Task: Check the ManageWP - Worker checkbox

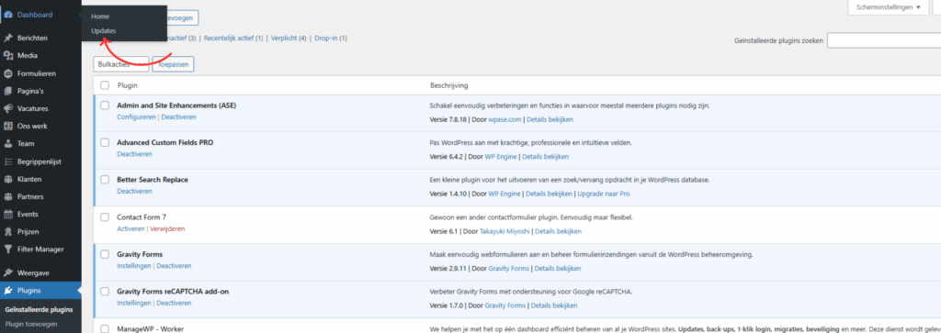Action: pos(105,328)
